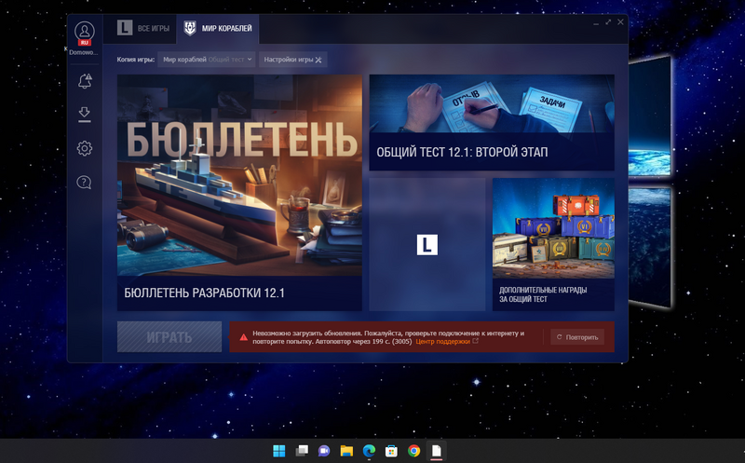Launch Google Chrome from taskbar
This screenshot has height=463, width=745.
coord(413,450)
